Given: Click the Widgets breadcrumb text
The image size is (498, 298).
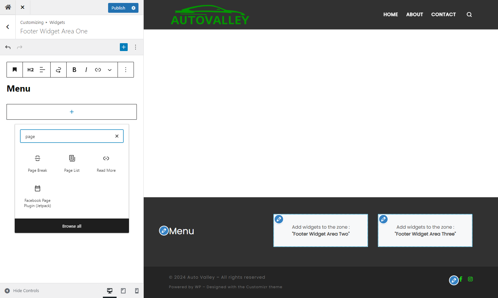Looking at the screenshot, I should (x=57, y=22).
